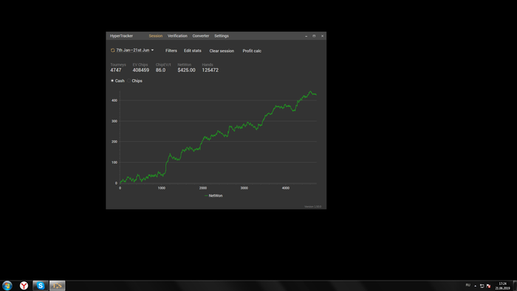Screen dimensions: 517x291
Task: Click the Show desktop strip
Action: (515, 286)
